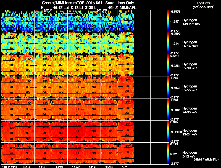
Task: Open the 13-24 keV image at 14:52
Action: (x=76, y=132)
